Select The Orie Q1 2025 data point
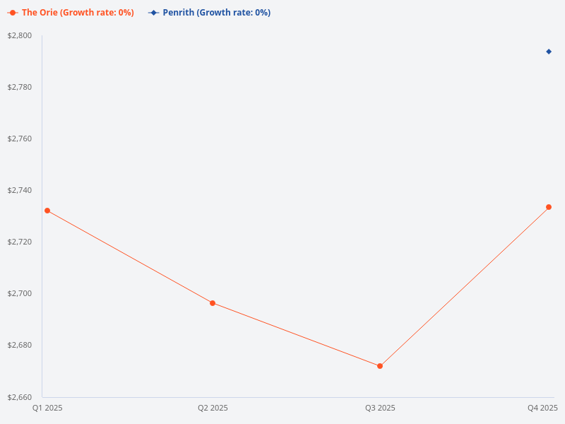This screenshot has width=565, height=424. [x=47, y=211]
